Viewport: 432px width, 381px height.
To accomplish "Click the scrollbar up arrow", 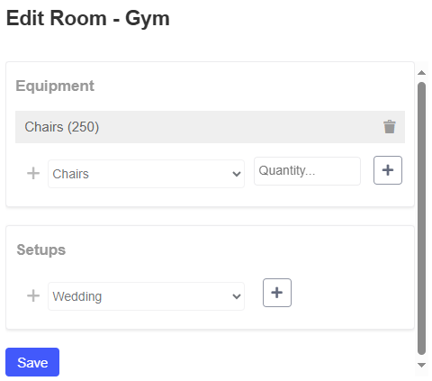I will click(421, 73).
